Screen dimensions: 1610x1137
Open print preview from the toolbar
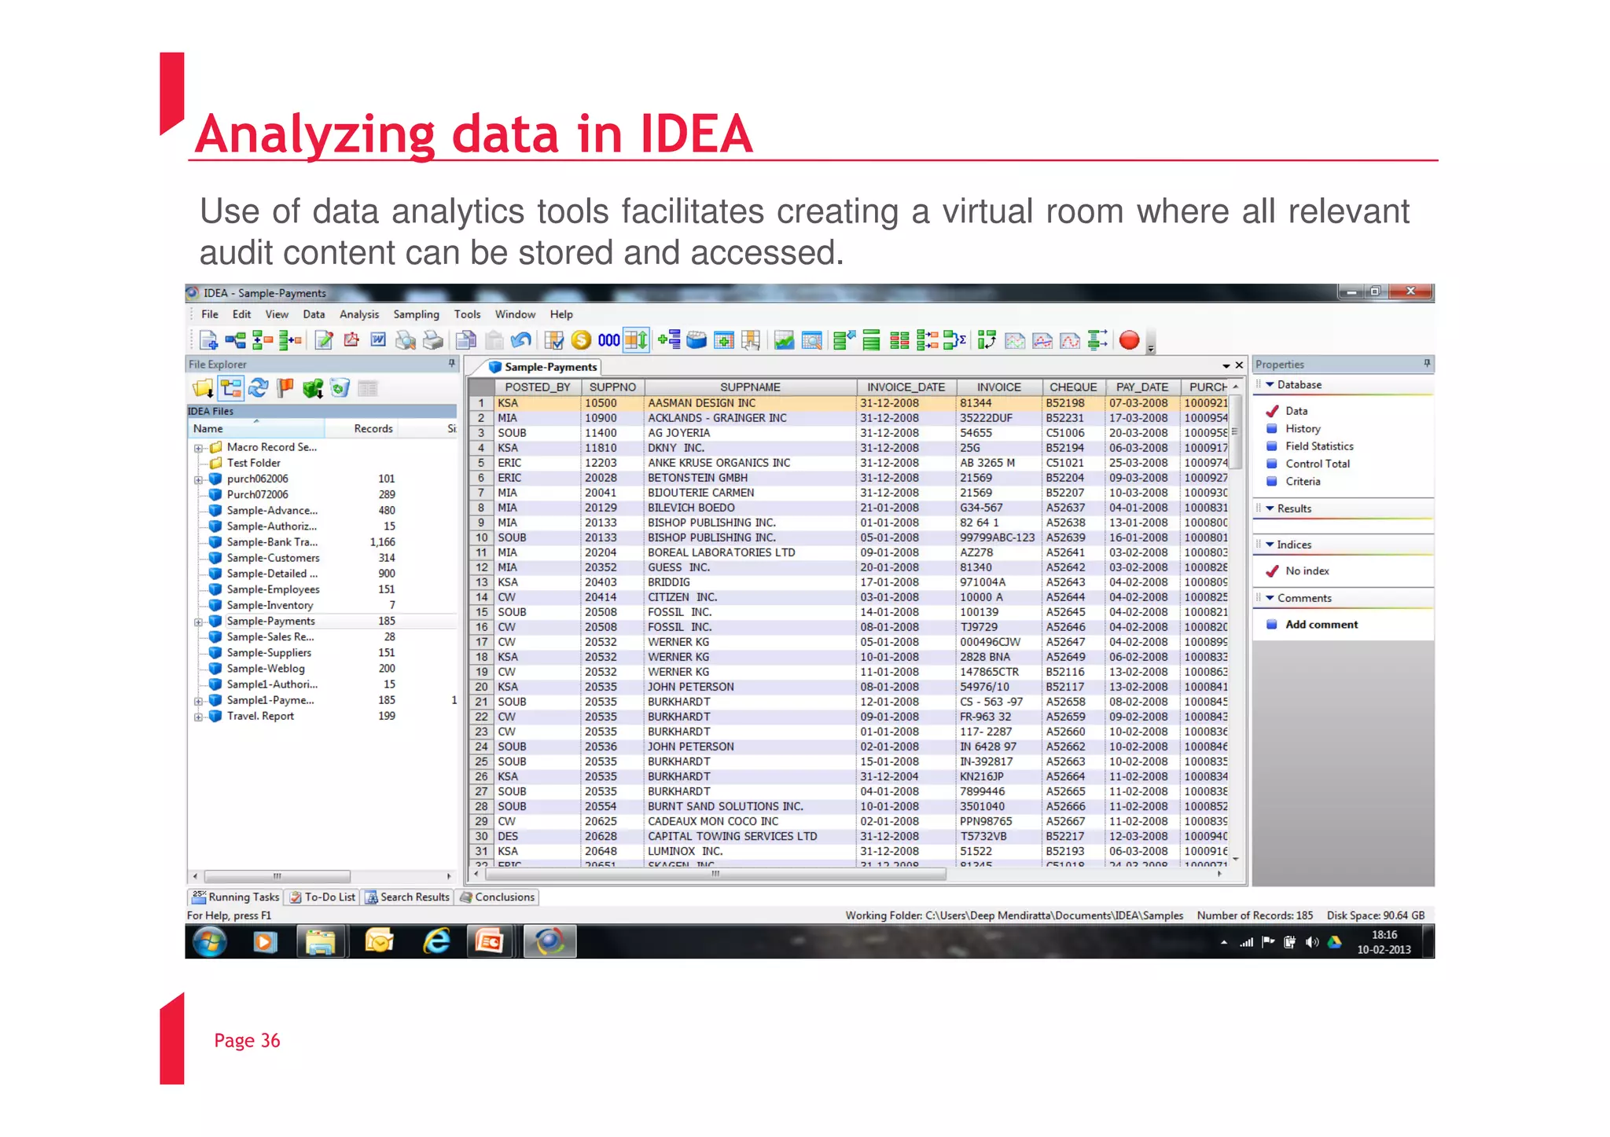point(406,340)
